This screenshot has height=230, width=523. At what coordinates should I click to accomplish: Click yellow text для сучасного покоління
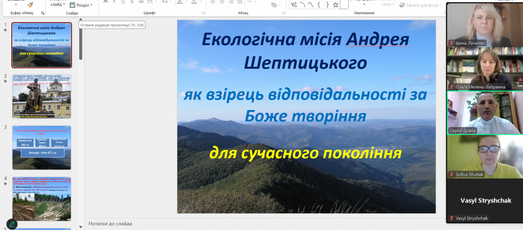[x=305, y=153]
